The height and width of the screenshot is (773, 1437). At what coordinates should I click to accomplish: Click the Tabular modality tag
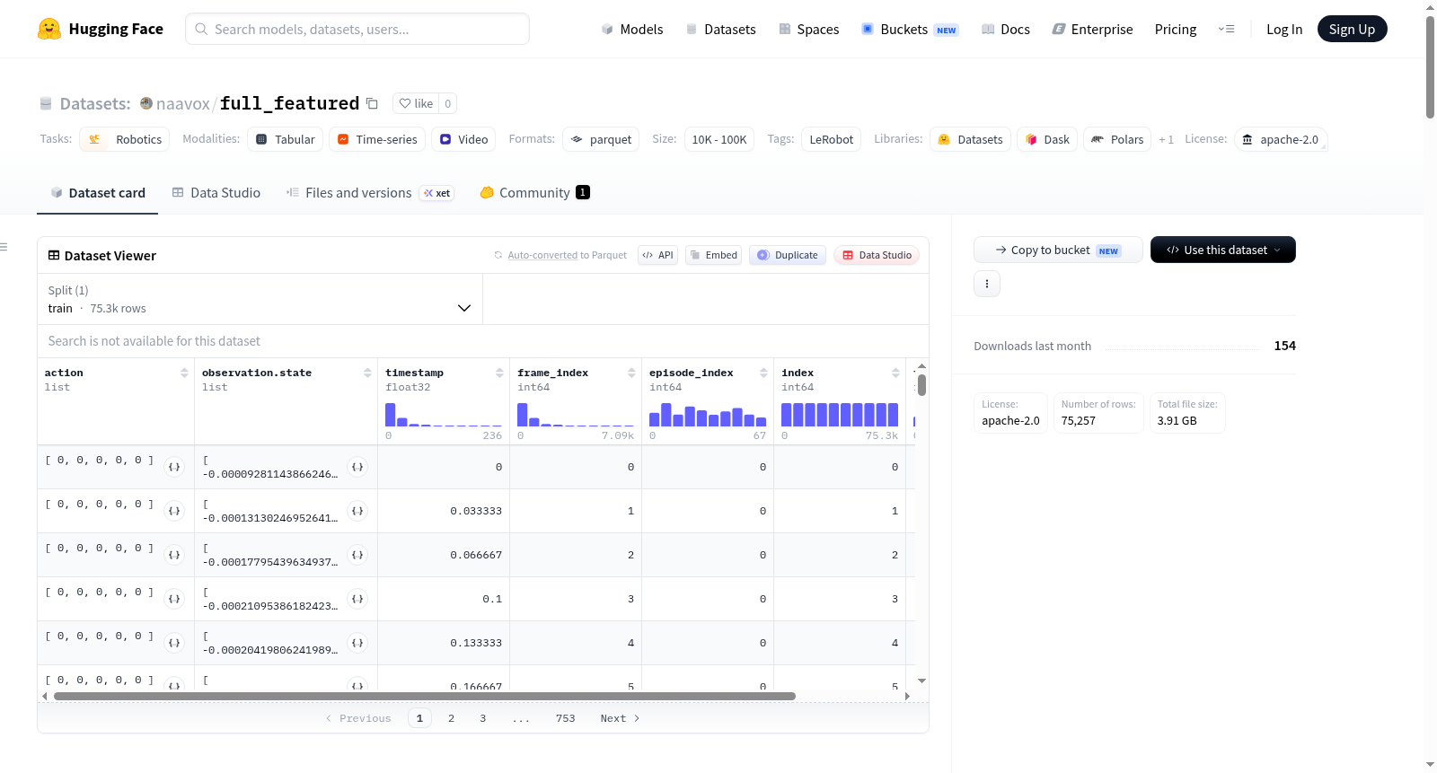pyautogui.click(x=285, y=139)
